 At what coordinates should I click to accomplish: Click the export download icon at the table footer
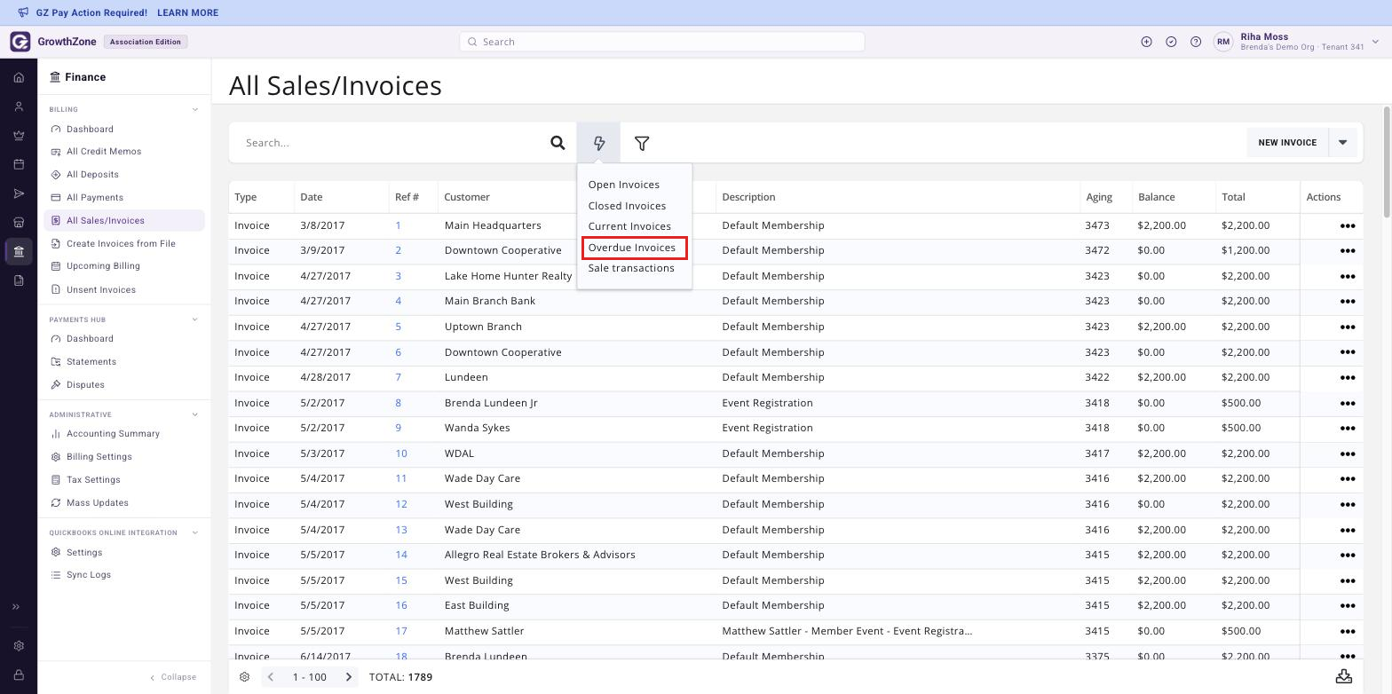tap(1344, 676)
